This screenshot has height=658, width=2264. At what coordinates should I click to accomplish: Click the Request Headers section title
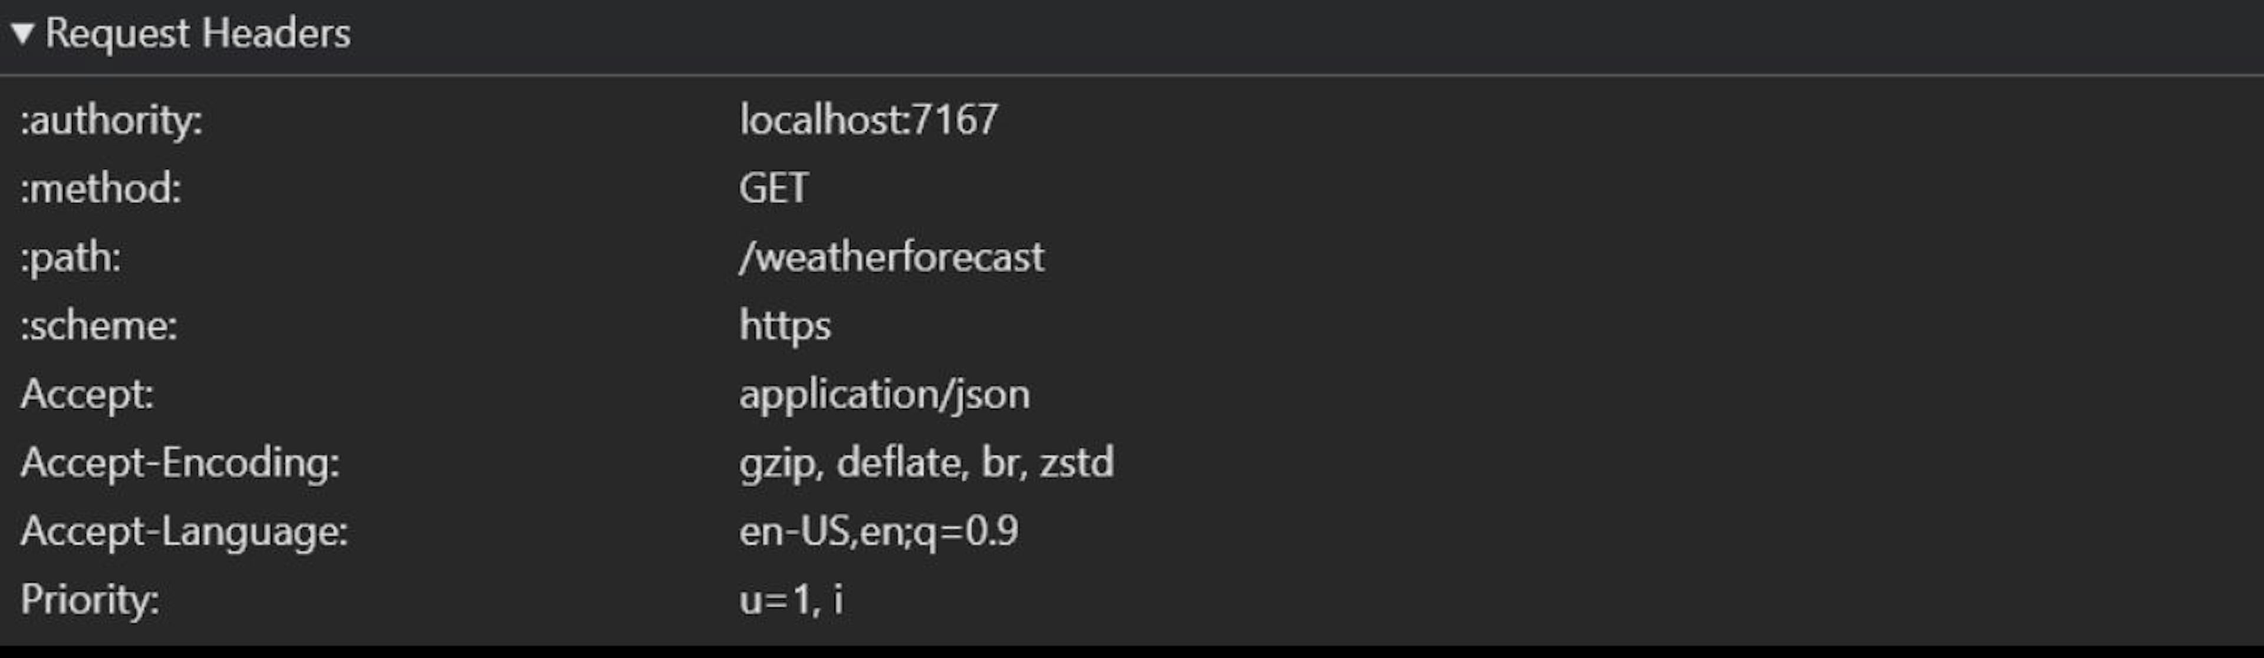[x=198, y=34]
